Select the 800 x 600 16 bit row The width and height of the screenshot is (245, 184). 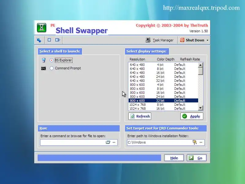pos(163,93)
